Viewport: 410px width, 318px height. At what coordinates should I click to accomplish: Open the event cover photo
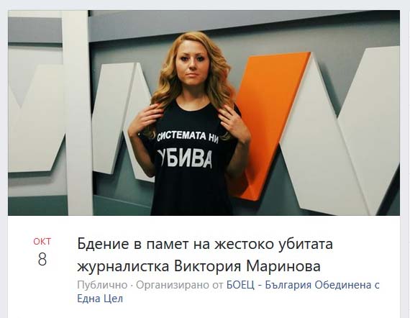point(204,113)
